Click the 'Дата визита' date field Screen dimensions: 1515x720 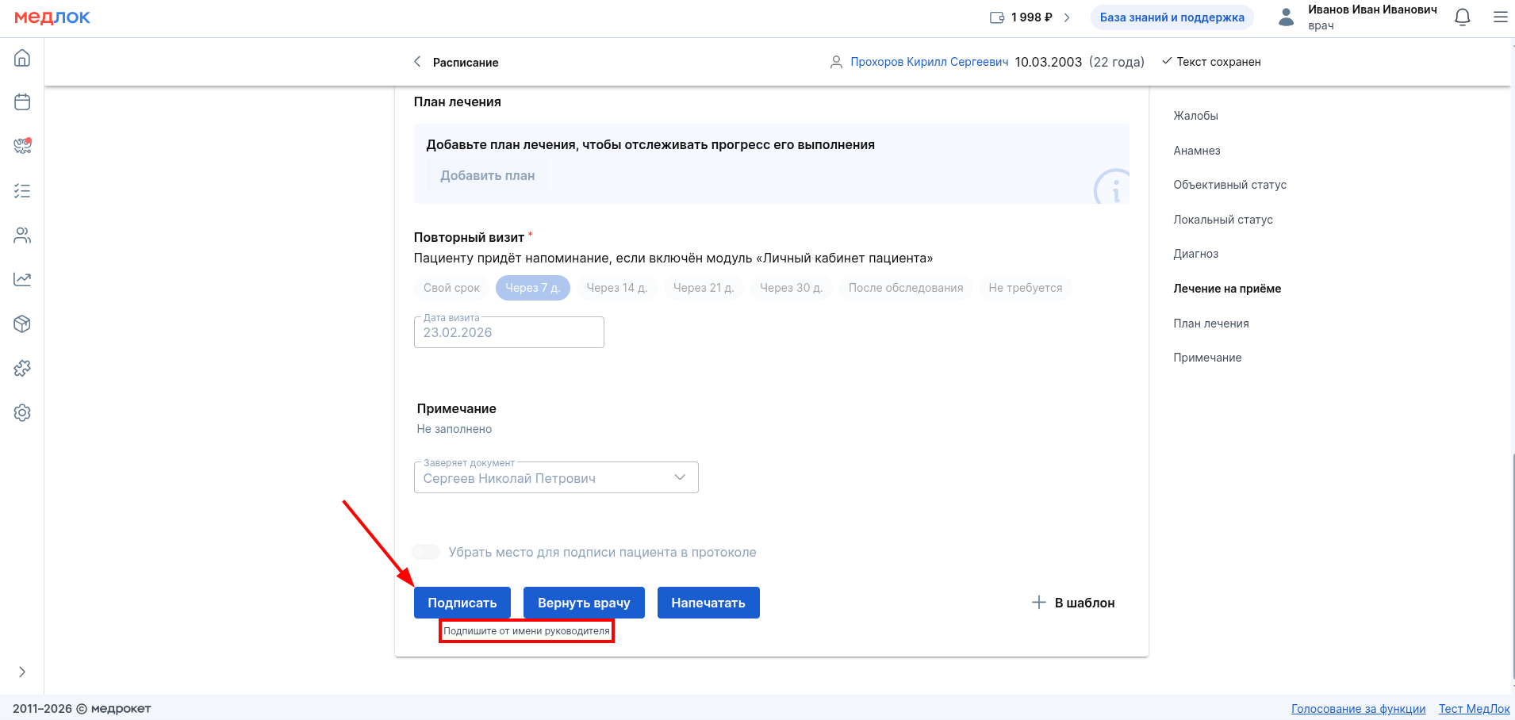(508, 333)
